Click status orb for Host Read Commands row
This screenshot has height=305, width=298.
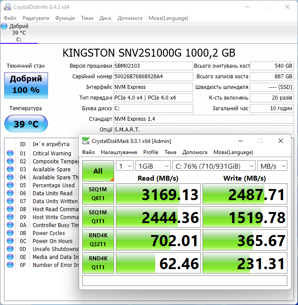click(10, 209)
